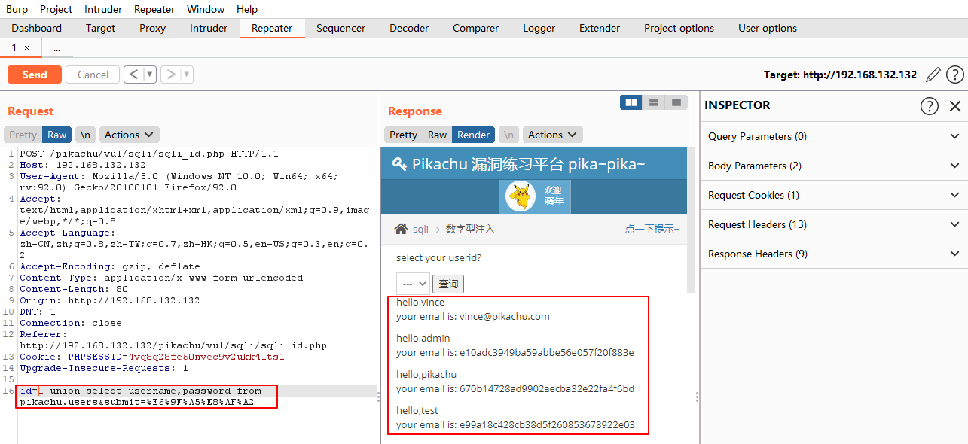This screenshot has width=968, height=444.
Task: Open the Help menu
Action: pyautogui.click(x=247, y=9)
